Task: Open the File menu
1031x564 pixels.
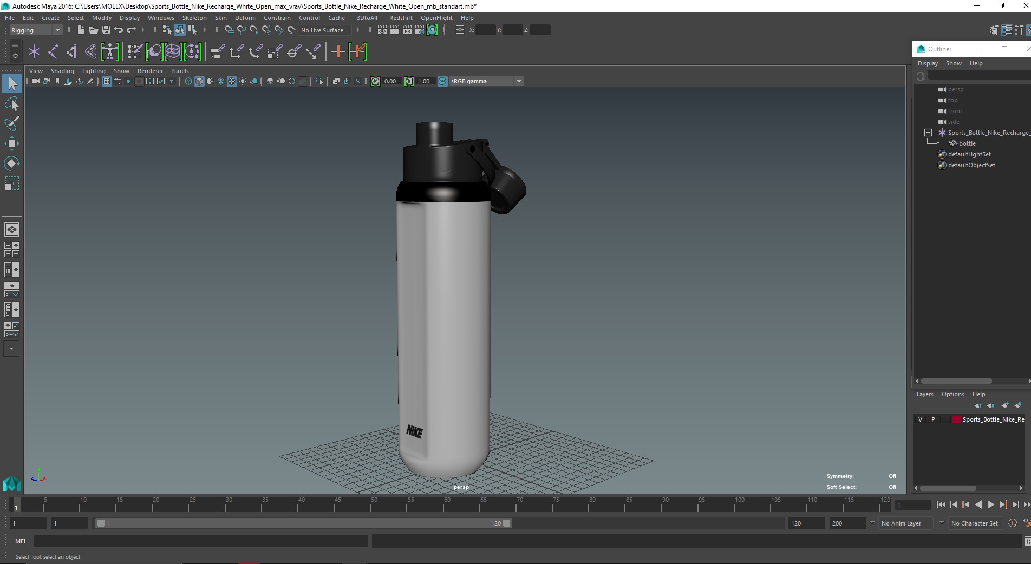Action: pos(10,18)
